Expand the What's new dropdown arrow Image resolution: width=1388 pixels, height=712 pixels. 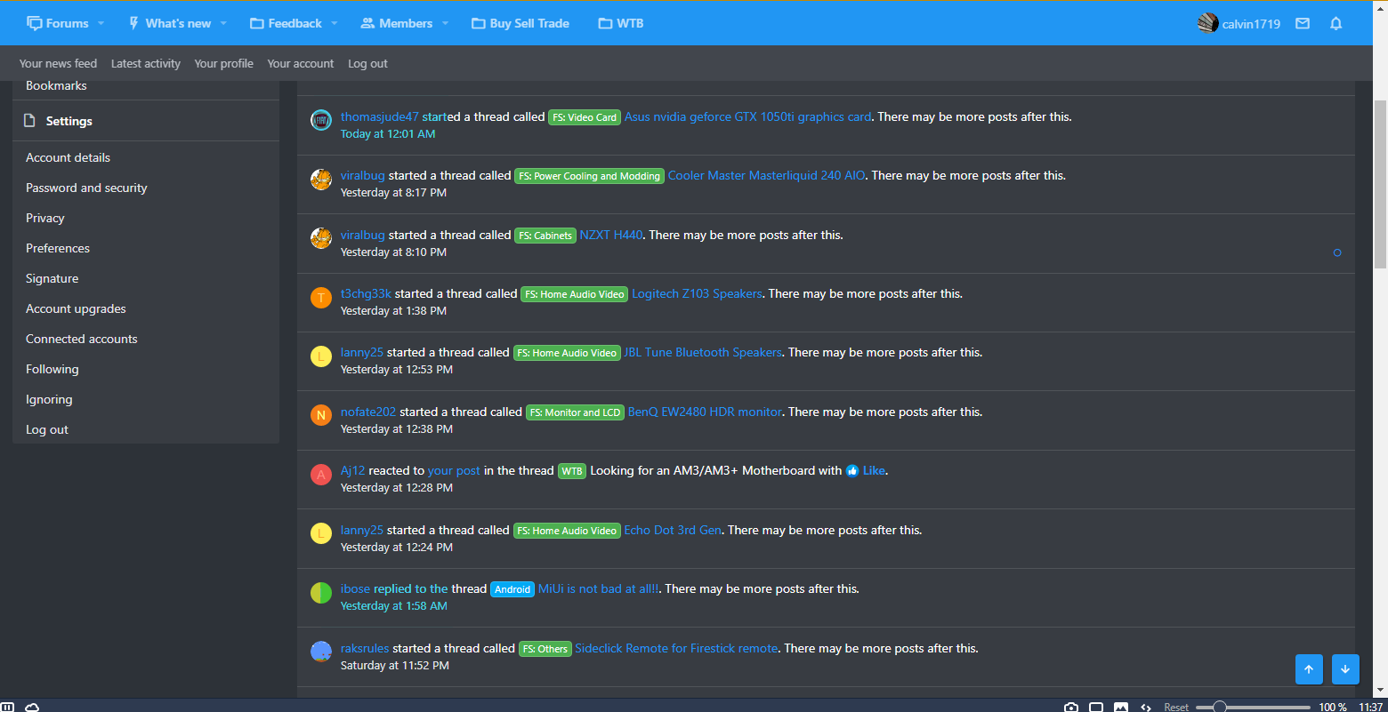click(x=223, y=24)
